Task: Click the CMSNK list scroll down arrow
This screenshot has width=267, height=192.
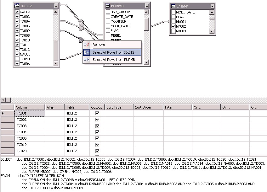Action: [212, 31]
